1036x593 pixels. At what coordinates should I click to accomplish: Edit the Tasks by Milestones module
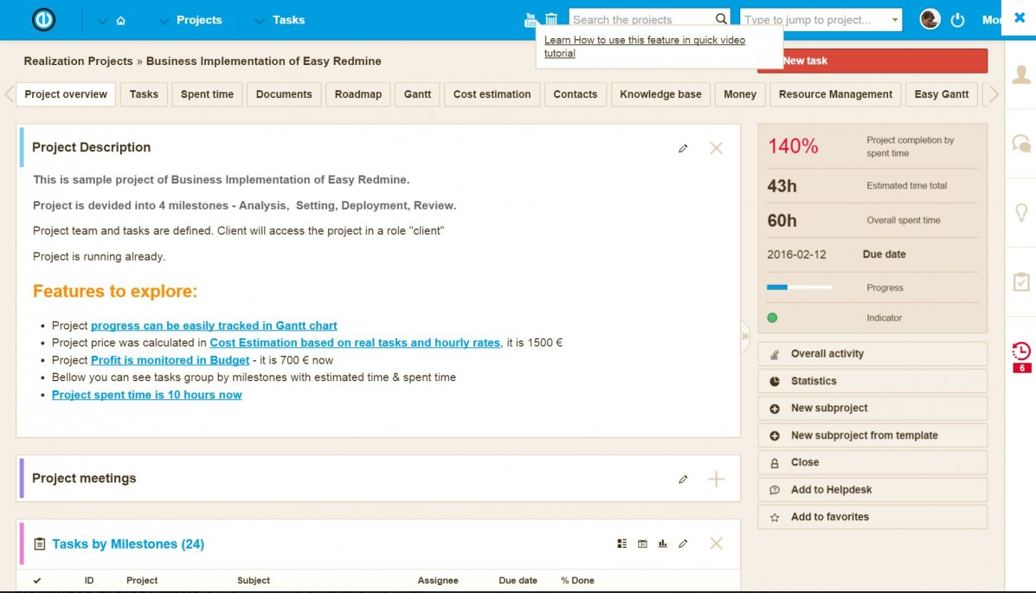click(683, 544)
